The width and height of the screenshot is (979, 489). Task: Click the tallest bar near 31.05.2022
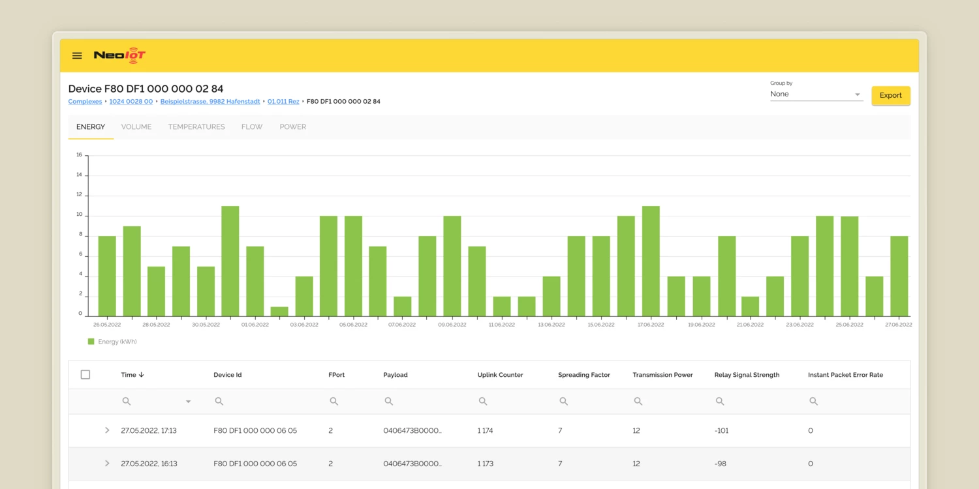tap(230, 261)
